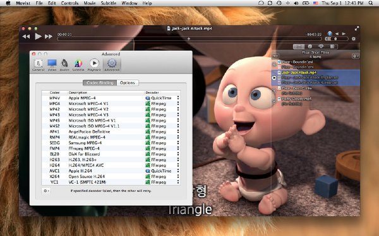Open Spotlight search in the menu bar

point(371,3)
